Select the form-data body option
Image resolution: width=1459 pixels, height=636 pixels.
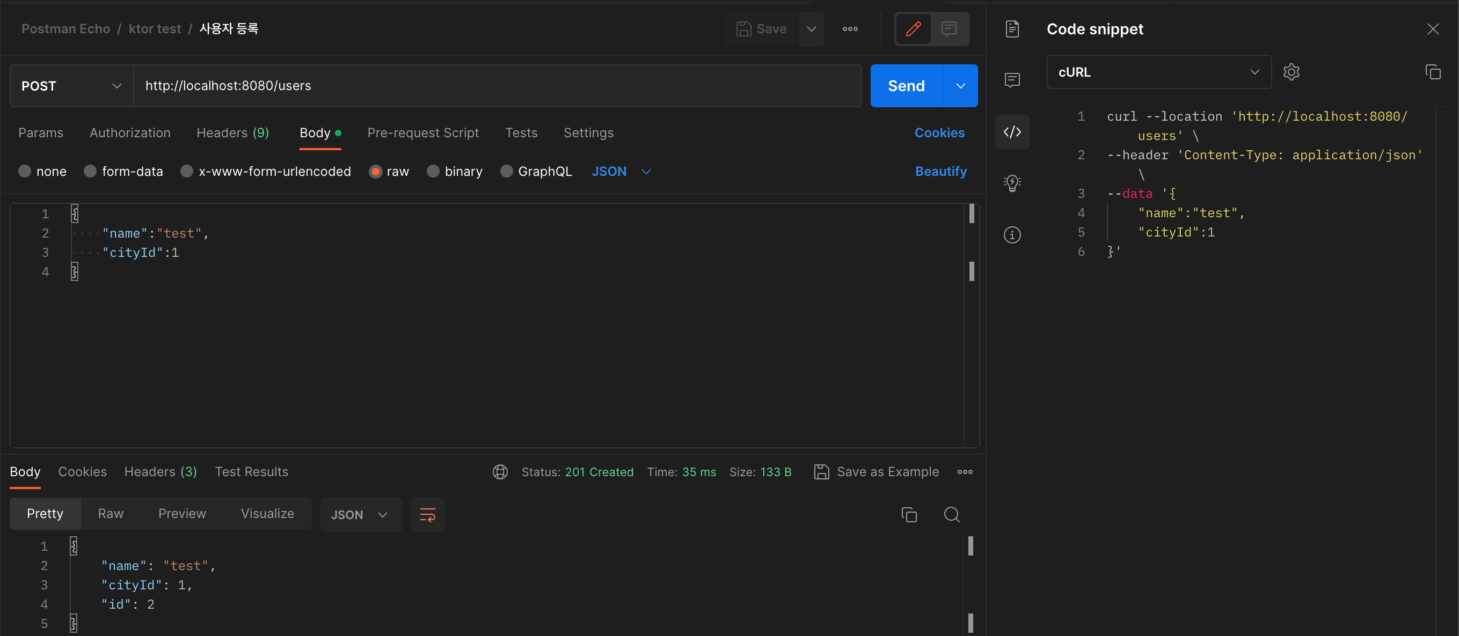coord(90,172)
